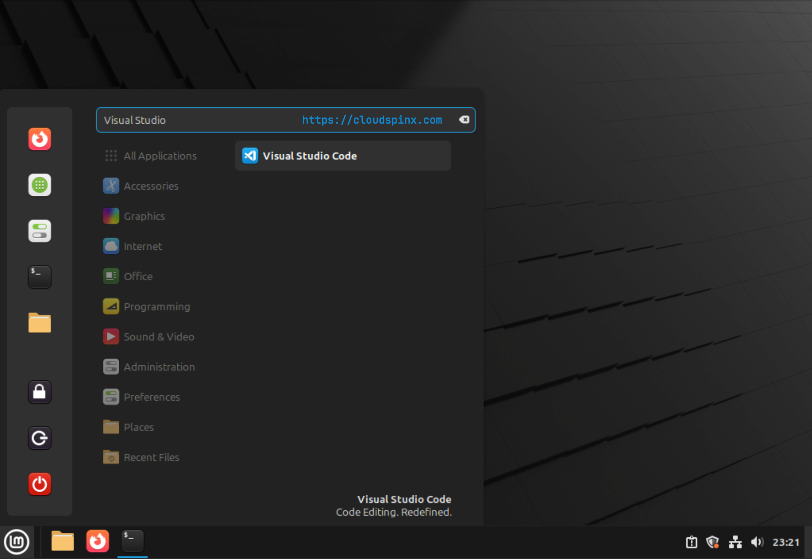Open the Terminal from the sidebar
Viewport: 812px width, 559px height.
pos(39,277)
